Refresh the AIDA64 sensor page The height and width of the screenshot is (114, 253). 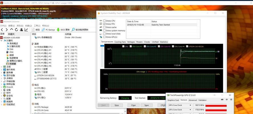tap(16, 30)
